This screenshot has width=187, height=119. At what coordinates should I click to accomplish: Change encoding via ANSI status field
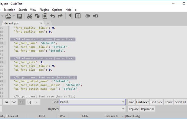click(41, 116)
